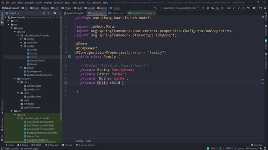The width and height of the screenshot is (268, 150).
Task: Open the Navigate menu
Action: [29, 2]
